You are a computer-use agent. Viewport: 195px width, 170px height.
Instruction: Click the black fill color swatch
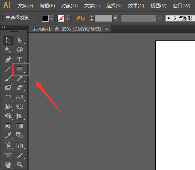[x=45, y=19]
